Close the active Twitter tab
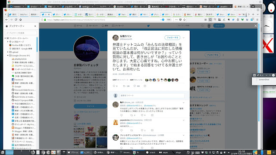The width and height of the screenshot is (276, 155). pos(49,14)
